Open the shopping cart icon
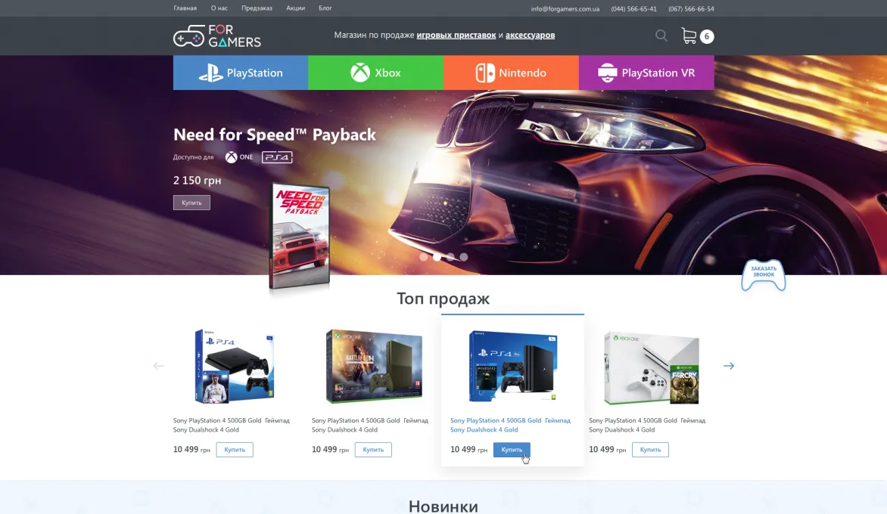Viewport: 887px width, 514px height. pos(689,36)
